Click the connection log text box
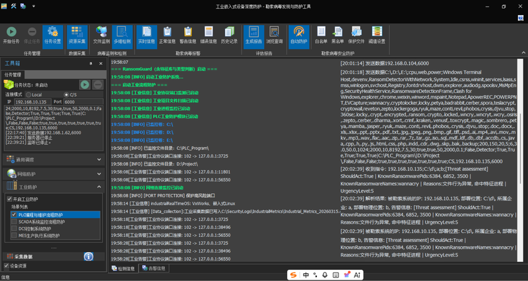This screenshot has height=281, width=528. point(53,128)
